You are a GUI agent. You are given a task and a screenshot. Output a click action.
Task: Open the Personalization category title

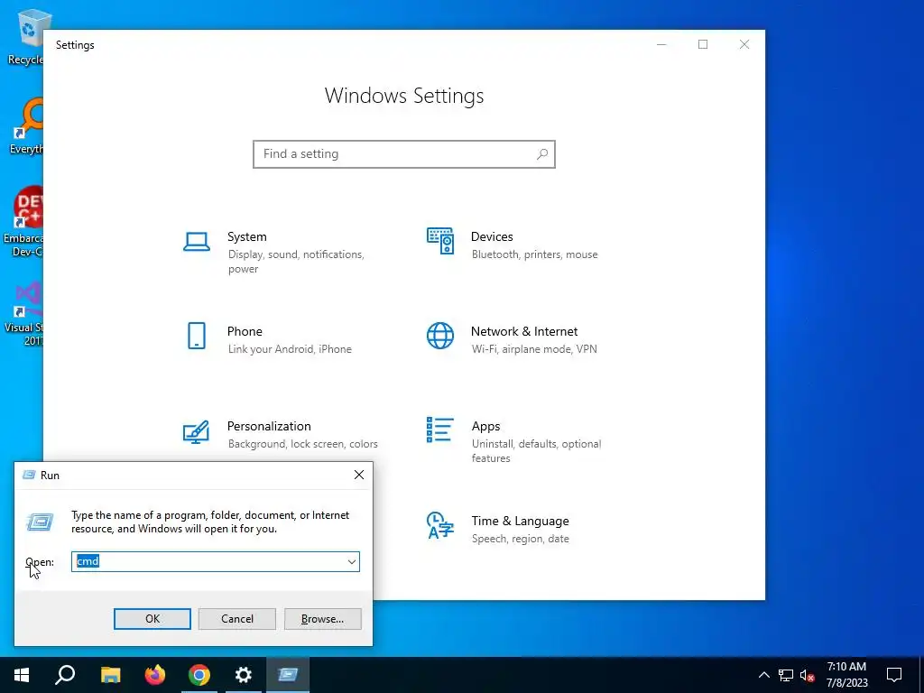[x=269, y=426]
